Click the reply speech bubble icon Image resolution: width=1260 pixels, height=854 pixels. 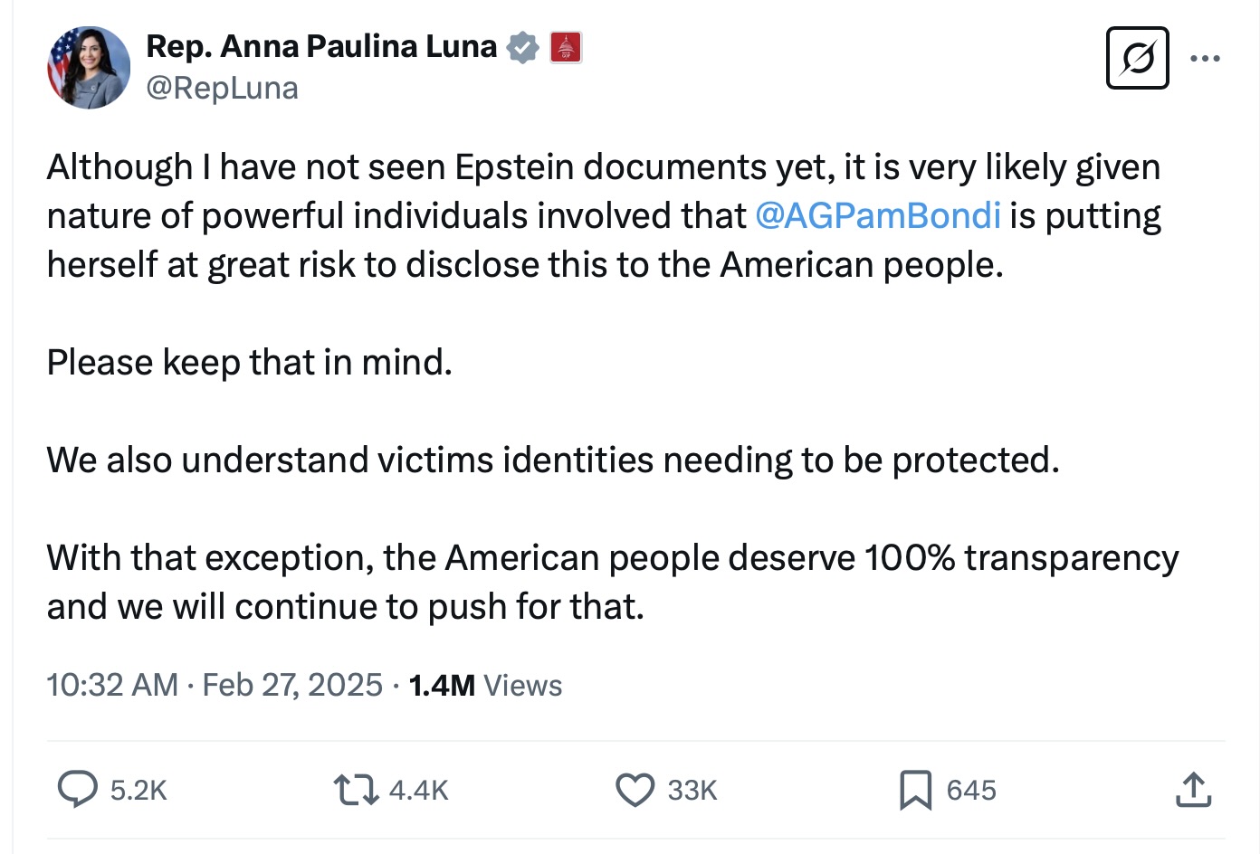coord(78,789)
